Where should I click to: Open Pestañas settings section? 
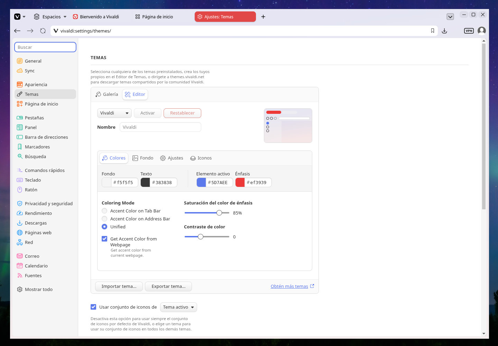(45, 118)
